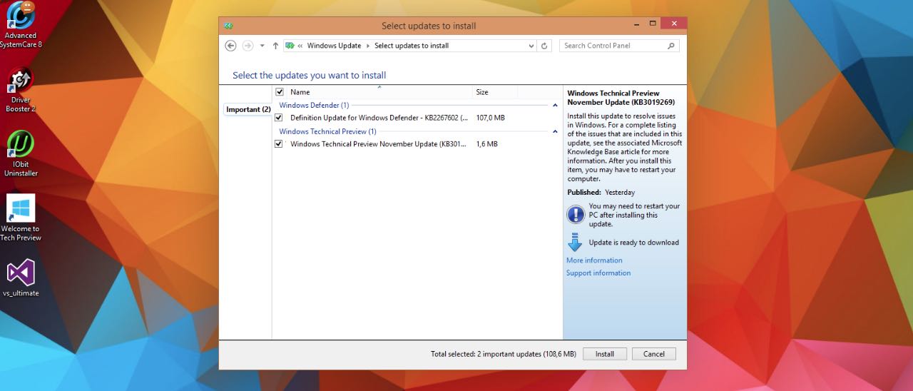This screenshot has height=391, width=913.
Task: Click the restart warning exclamation icon
Action: click(x=575, y=215)
